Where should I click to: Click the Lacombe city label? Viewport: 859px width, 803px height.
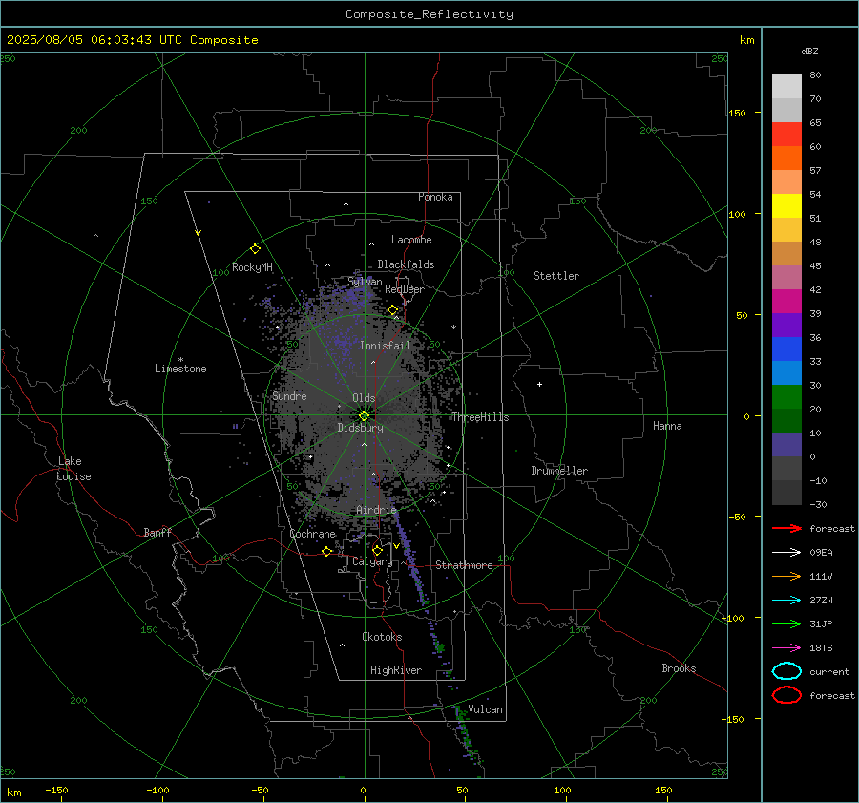point(411,240)
